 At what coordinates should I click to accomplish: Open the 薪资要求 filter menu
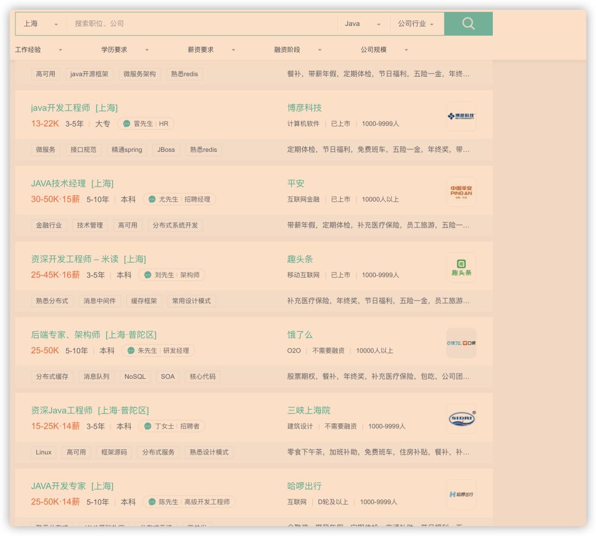(x=211, y=50)
